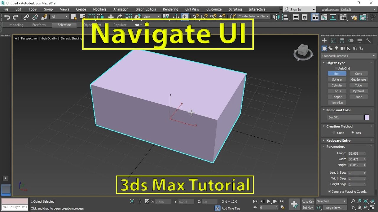Click the Teapot primitive button
This screenshot has width=378, height=212.
[337, 97]
